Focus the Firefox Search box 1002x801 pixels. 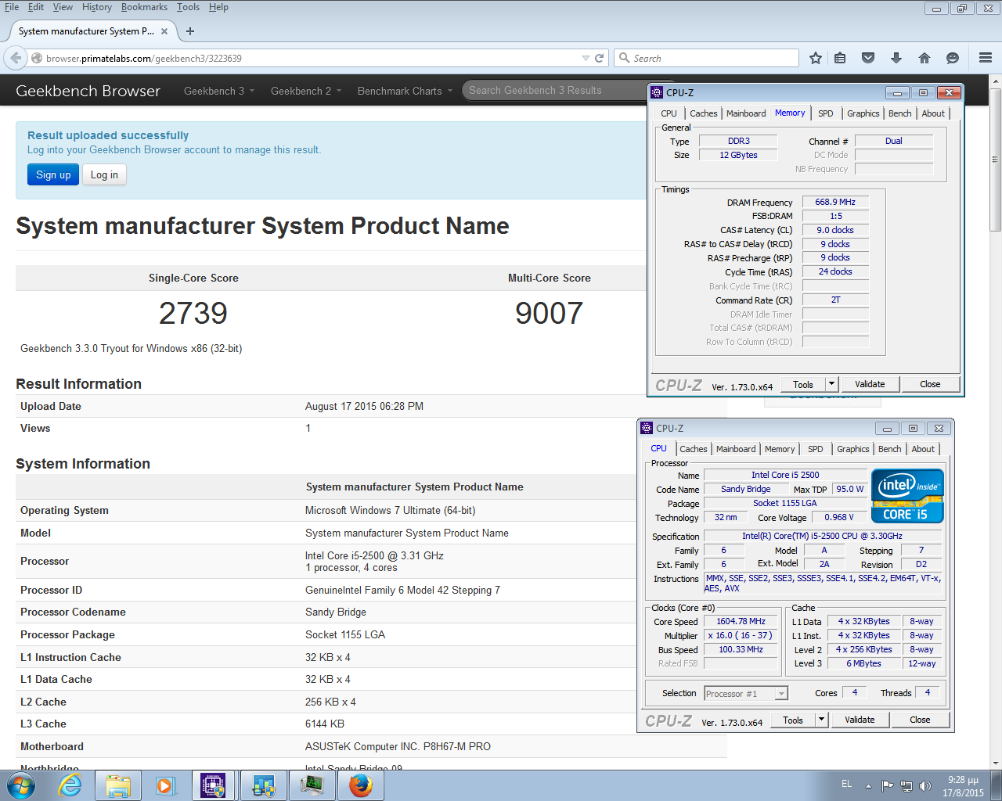coord(706,58)
